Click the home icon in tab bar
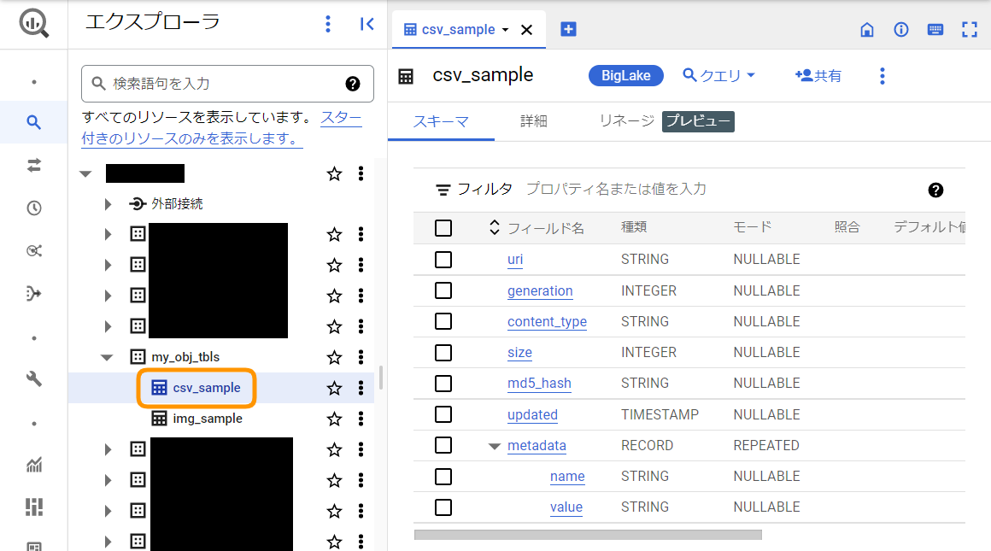 tap(867, 30)
